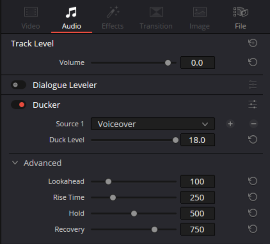270x244 pixels.
Task: Click the Duck Level slider handle
Action: pos(175,140)
